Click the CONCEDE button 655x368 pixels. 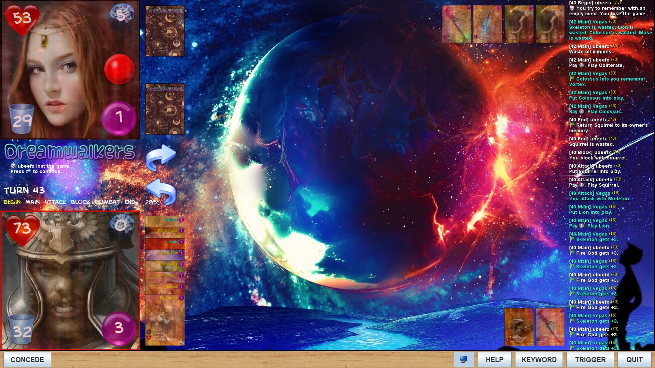coord(27,359)
